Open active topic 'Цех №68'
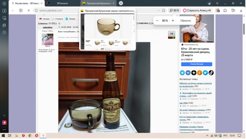Image resolution: width=246 pixels, height=139 pixels. pos(183,103)
